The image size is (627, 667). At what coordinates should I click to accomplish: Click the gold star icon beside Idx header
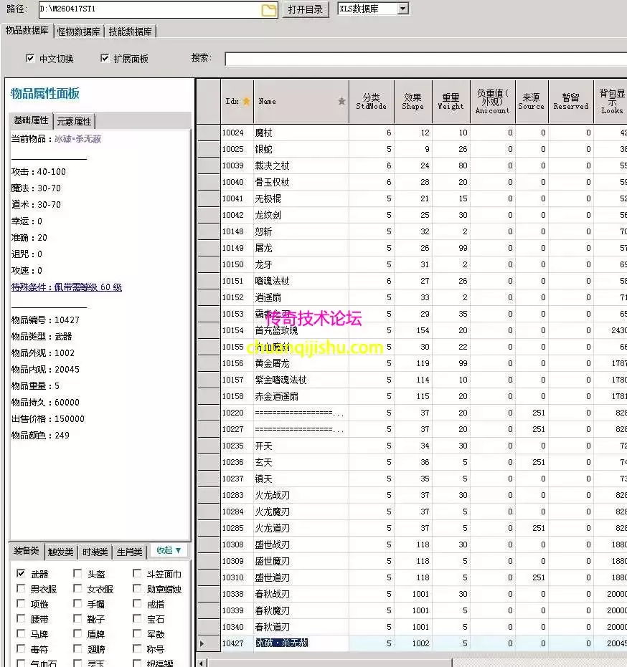pos(246,101)
